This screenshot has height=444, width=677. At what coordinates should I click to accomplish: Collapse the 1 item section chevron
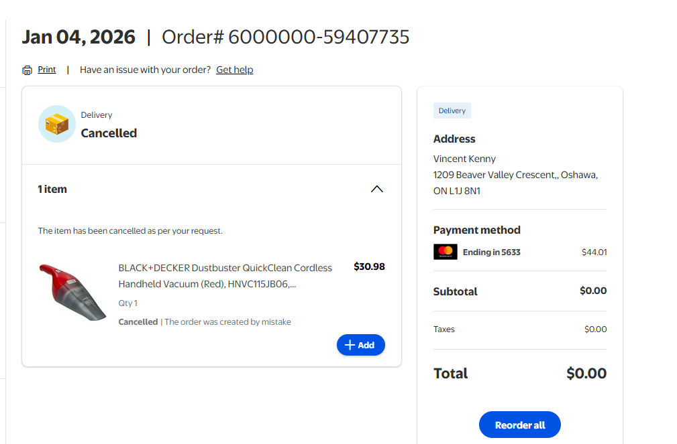click(x=377, y=189)
